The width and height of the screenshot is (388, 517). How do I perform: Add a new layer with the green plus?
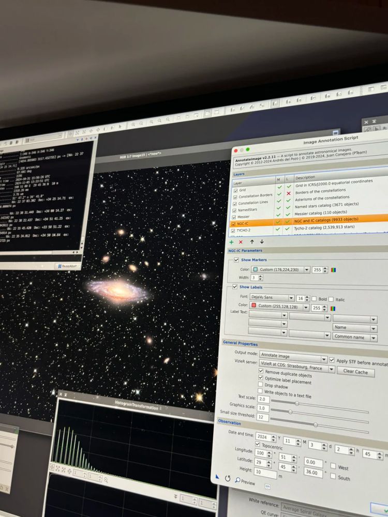point(231,242)
